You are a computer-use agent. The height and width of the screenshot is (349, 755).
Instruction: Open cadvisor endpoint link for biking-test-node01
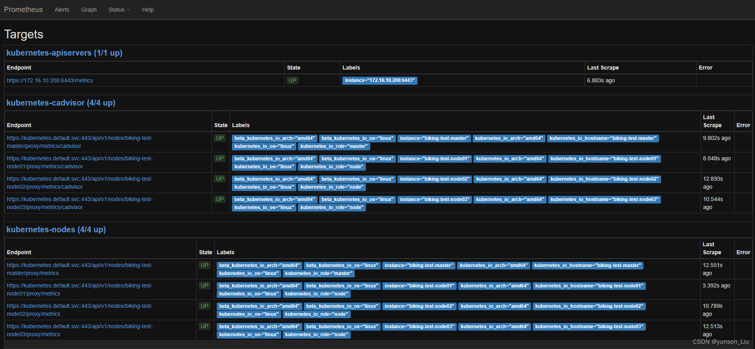(80, 162)
